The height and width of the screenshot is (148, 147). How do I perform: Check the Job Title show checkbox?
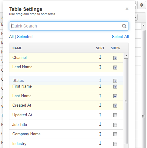point(115,125)
